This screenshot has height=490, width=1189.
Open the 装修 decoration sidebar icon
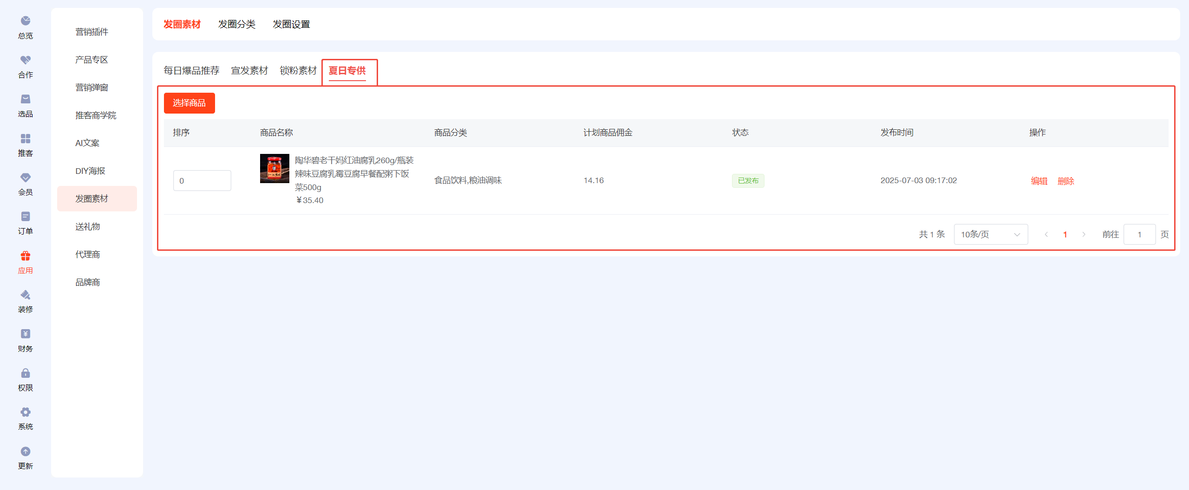point(26,295)
